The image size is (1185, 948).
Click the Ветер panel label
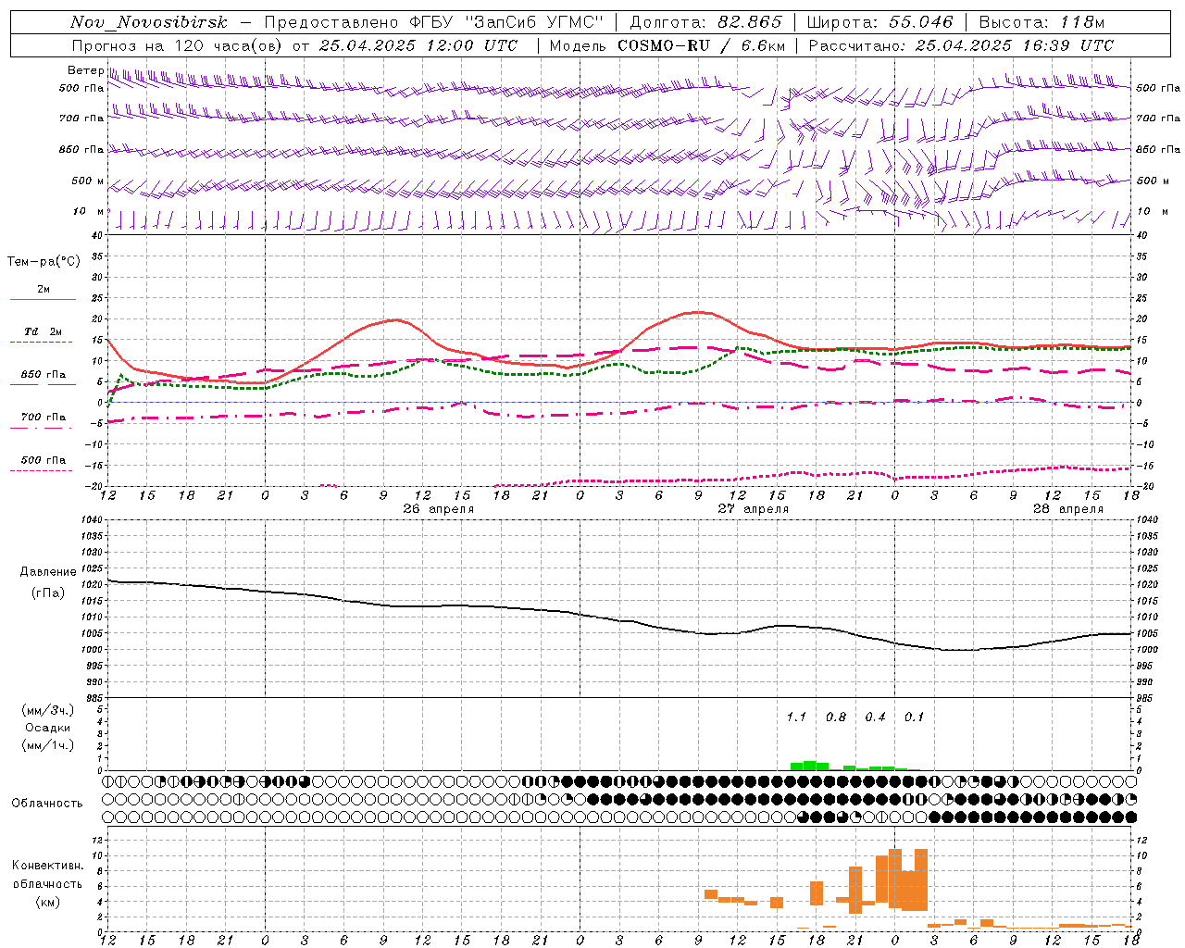[x=85, y=70]
